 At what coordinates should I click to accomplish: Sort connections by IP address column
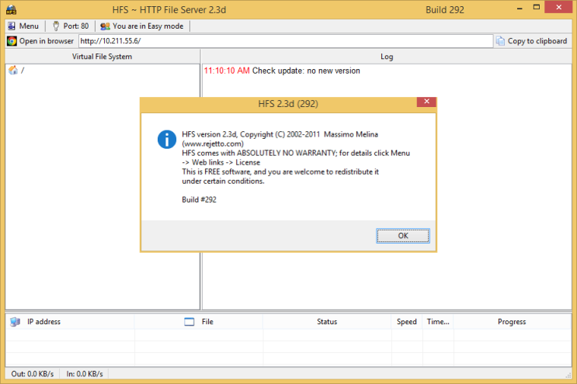tap(70, 321)
